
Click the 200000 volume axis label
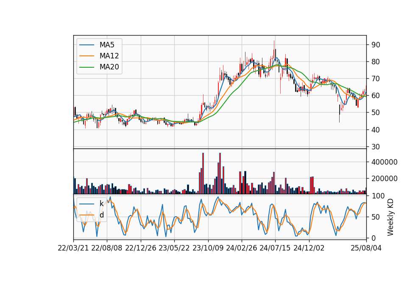click(x=385, y=179)
